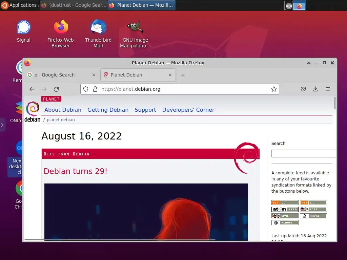The height and width of the screenshot is (260, 347).
Task: Launch Signal from the desktop
Action: (x=23, y=31)
